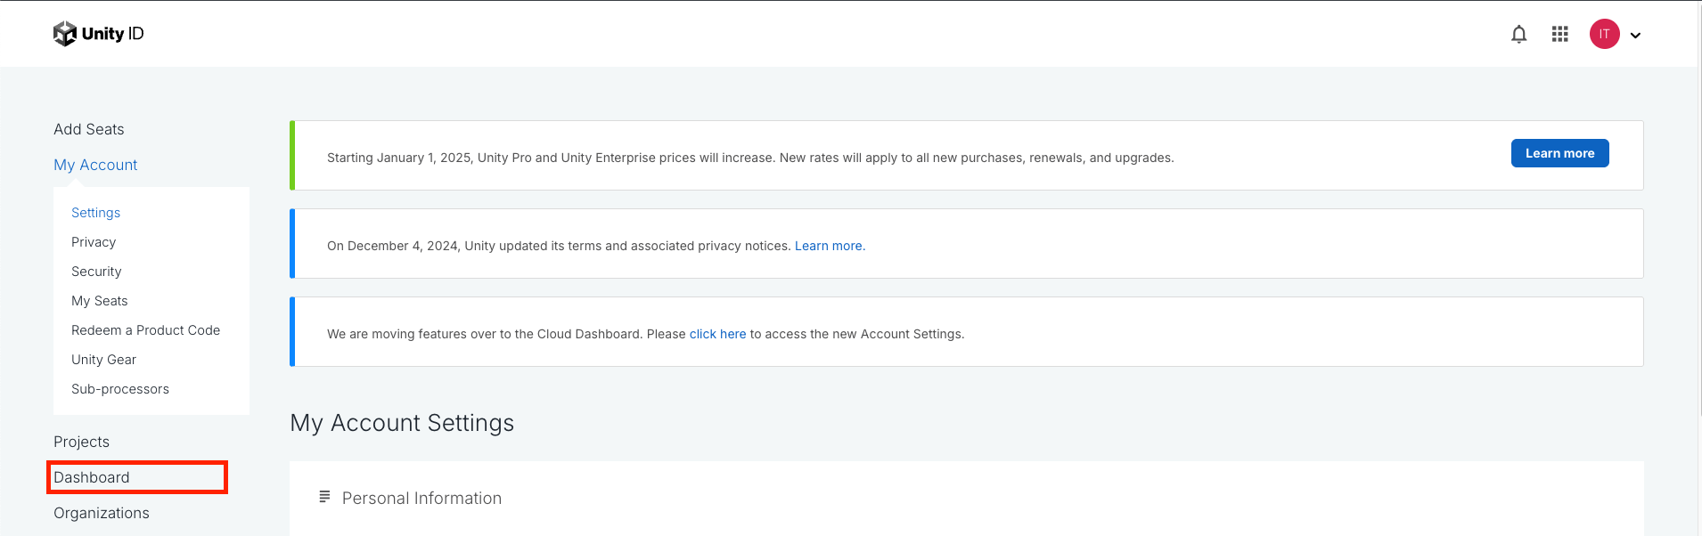Open the Unity Gear submenu item

pyautogui.click(x=103, y=360)
